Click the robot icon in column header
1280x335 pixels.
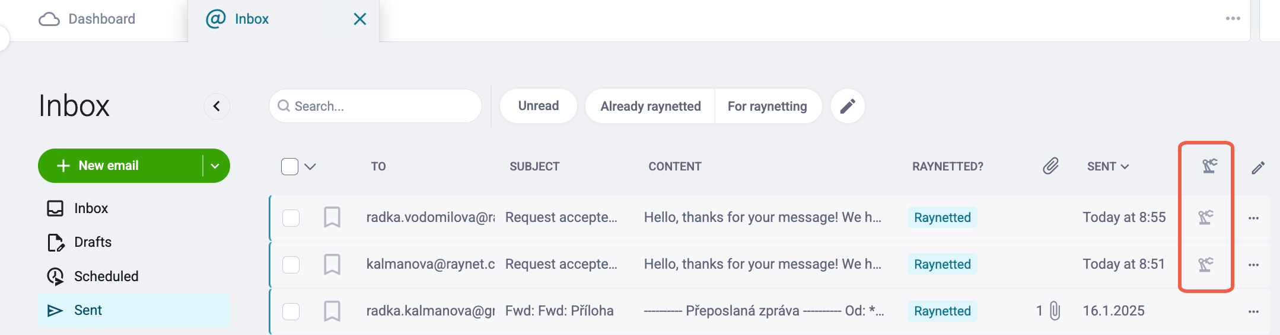pyautogui.click(x=1210, y=166)
